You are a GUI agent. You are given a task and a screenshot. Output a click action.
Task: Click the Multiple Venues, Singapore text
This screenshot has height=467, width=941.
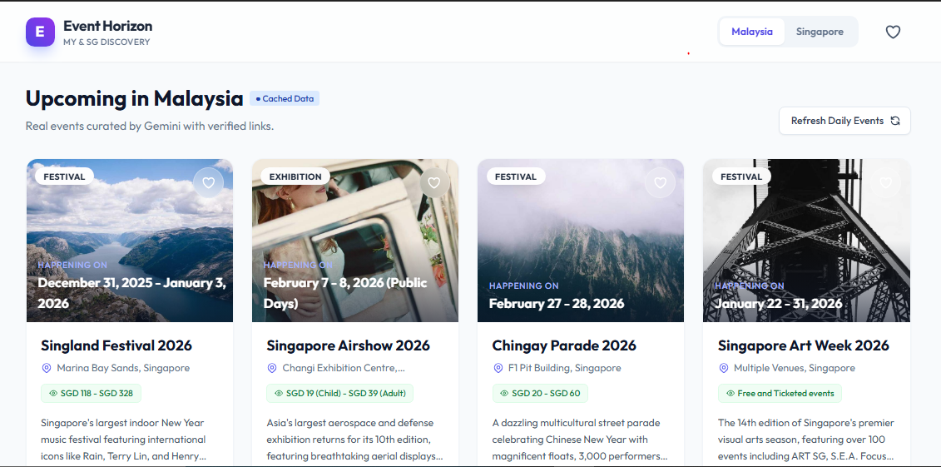pos(795,368)
